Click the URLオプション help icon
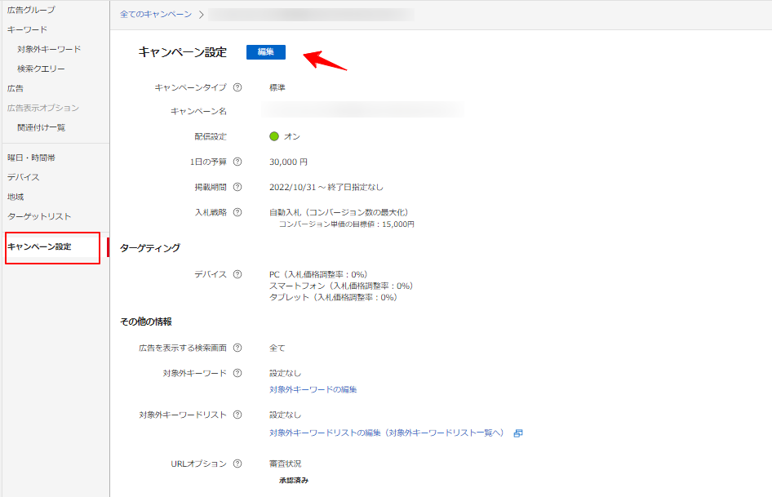772x497 pixels. pos(237,464)
